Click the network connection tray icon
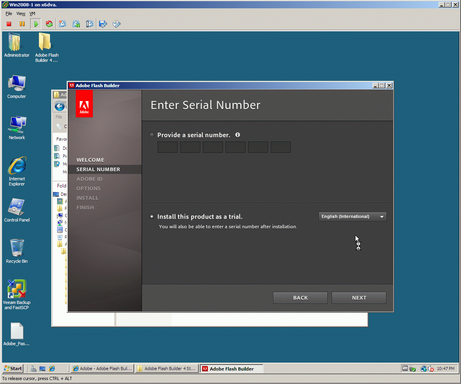The height and width of the screenshot is (384, 461). pos(424,369)
